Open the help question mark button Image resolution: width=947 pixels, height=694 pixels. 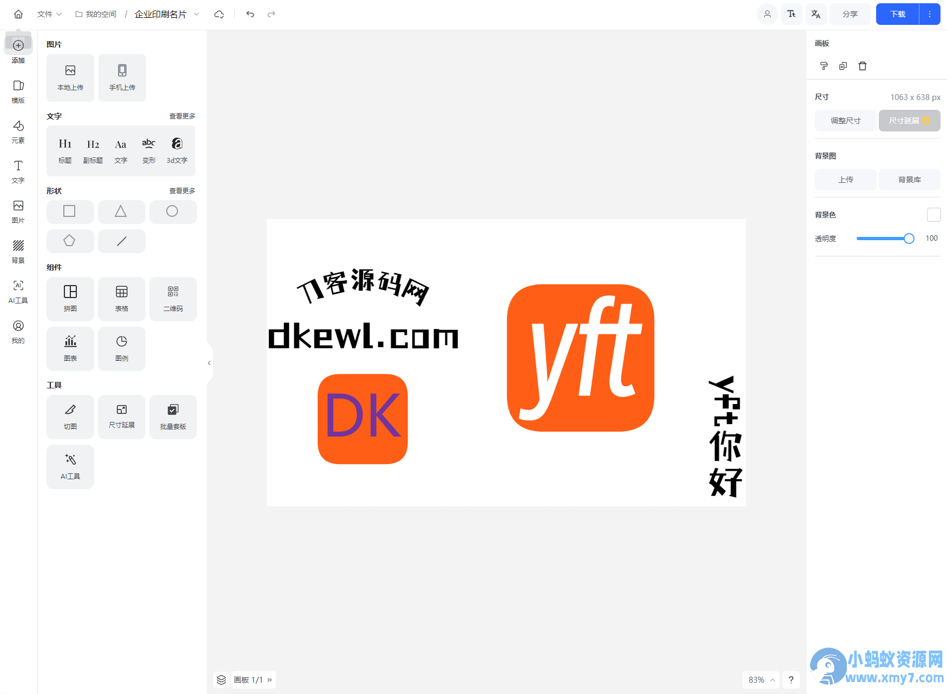[791, 680]
